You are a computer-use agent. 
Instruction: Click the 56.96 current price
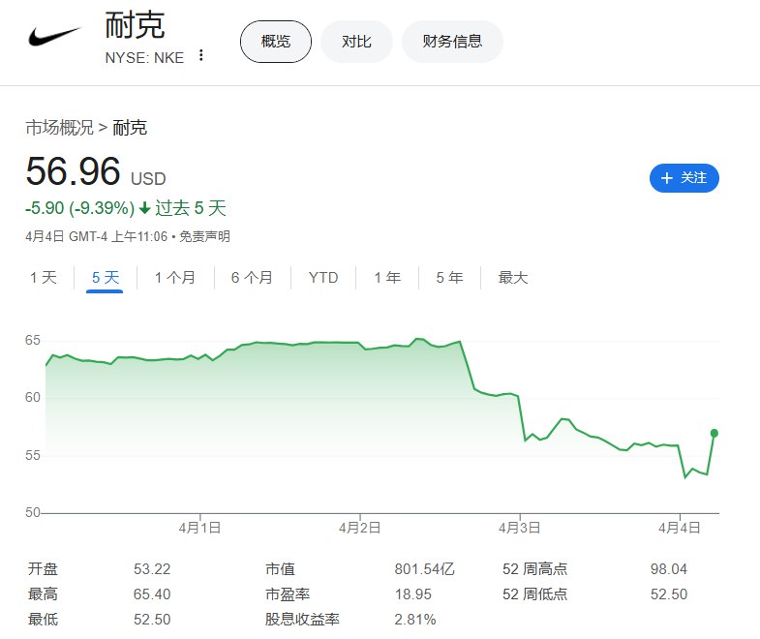click(x=73, y=171)
